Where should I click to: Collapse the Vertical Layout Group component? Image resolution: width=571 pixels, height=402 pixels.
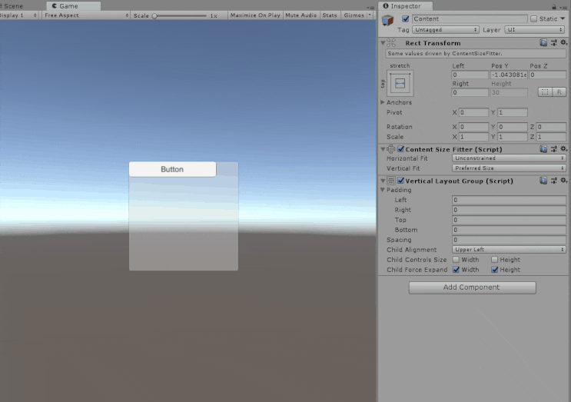[x=383, y=181]
